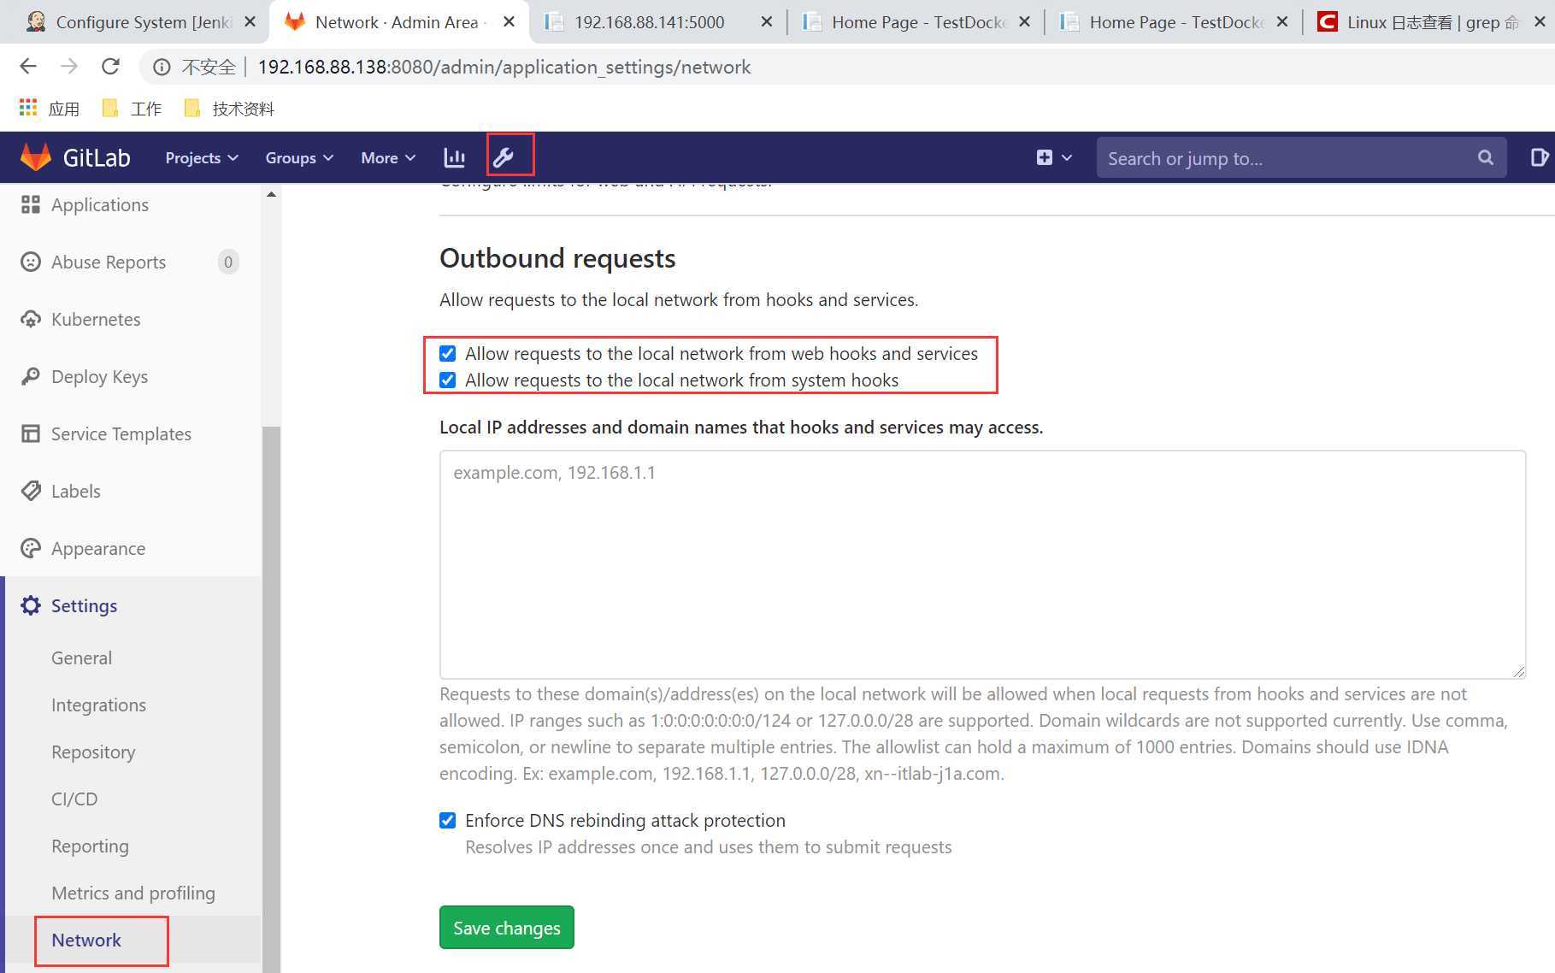This screenshot has height=973, width=1555.
Task: Select Network in the Settings submenu
Action: (86, 940)
